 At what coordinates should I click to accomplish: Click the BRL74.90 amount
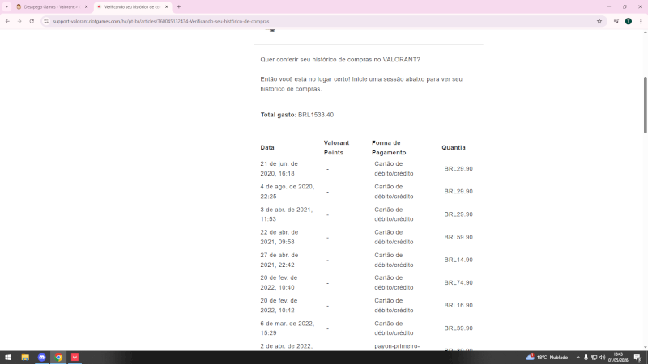click(458, 282)
